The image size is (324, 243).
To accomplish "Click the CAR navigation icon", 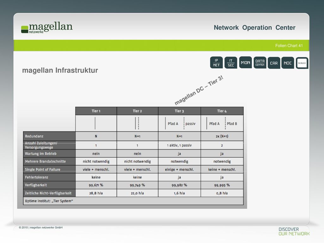I will (274, 63).
